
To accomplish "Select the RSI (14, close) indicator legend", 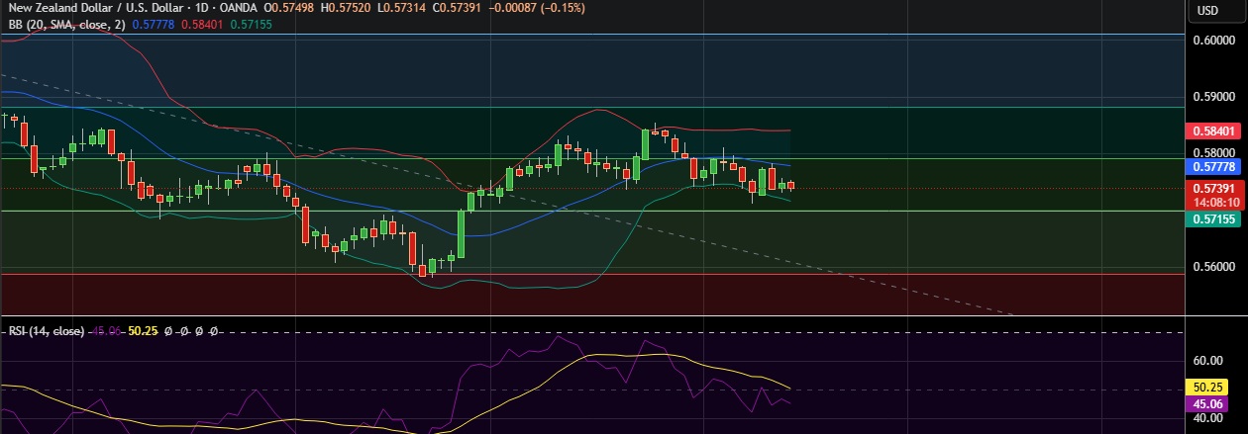I will pos(46,331).
